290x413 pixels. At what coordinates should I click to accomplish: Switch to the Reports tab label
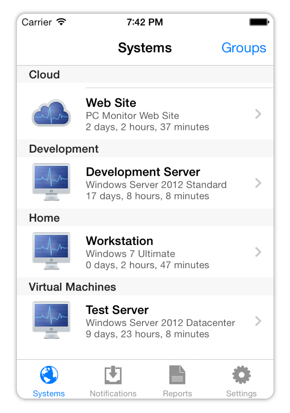tap(177, 394)
